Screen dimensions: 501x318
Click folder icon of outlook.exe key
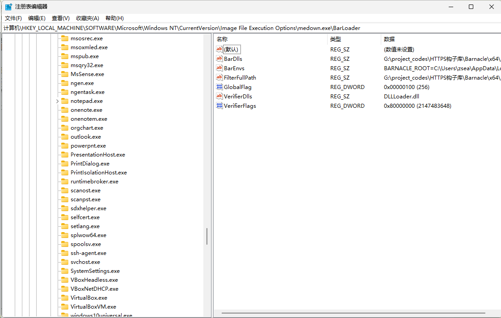click(x=65, y=137)
